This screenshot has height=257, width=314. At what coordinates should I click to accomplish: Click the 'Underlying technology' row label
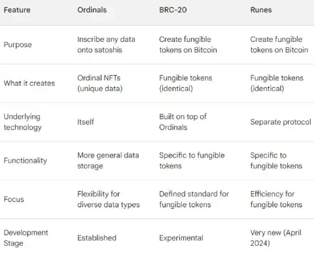(22, 122)
